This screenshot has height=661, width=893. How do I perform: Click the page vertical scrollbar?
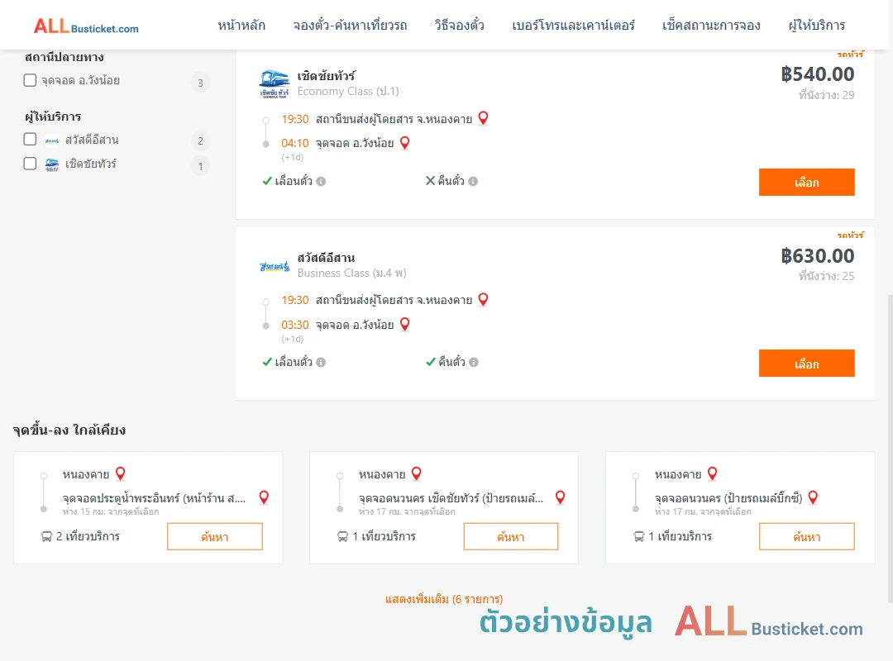[x=890, y=448]
